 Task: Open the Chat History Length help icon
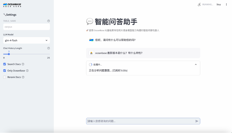[49, 48]
